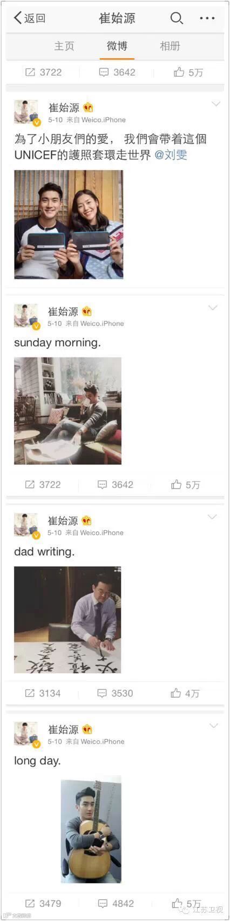230x921 pixels.
Task: Repost the dad writing post (3134)
Action: (x=43, y=693)
